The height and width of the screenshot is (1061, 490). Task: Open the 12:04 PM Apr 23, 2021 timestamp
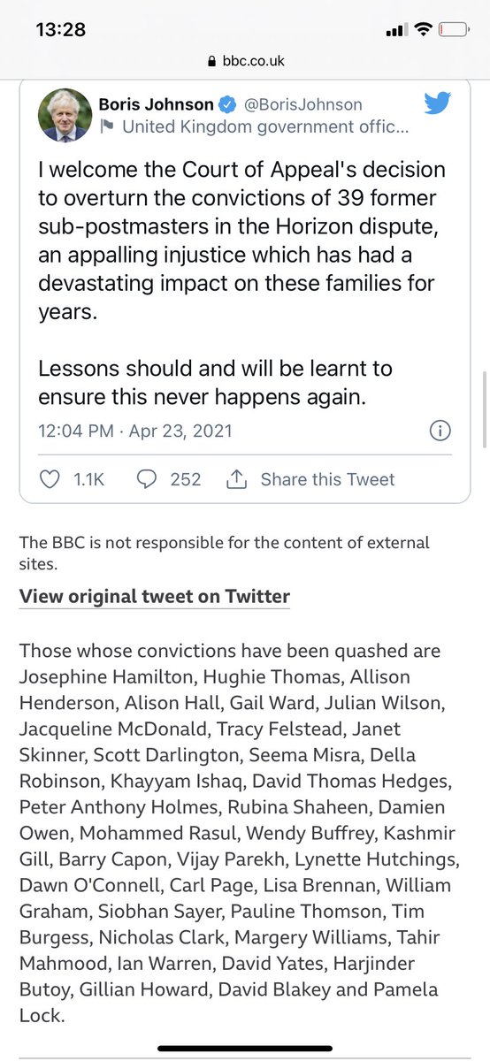coord(134,431)
